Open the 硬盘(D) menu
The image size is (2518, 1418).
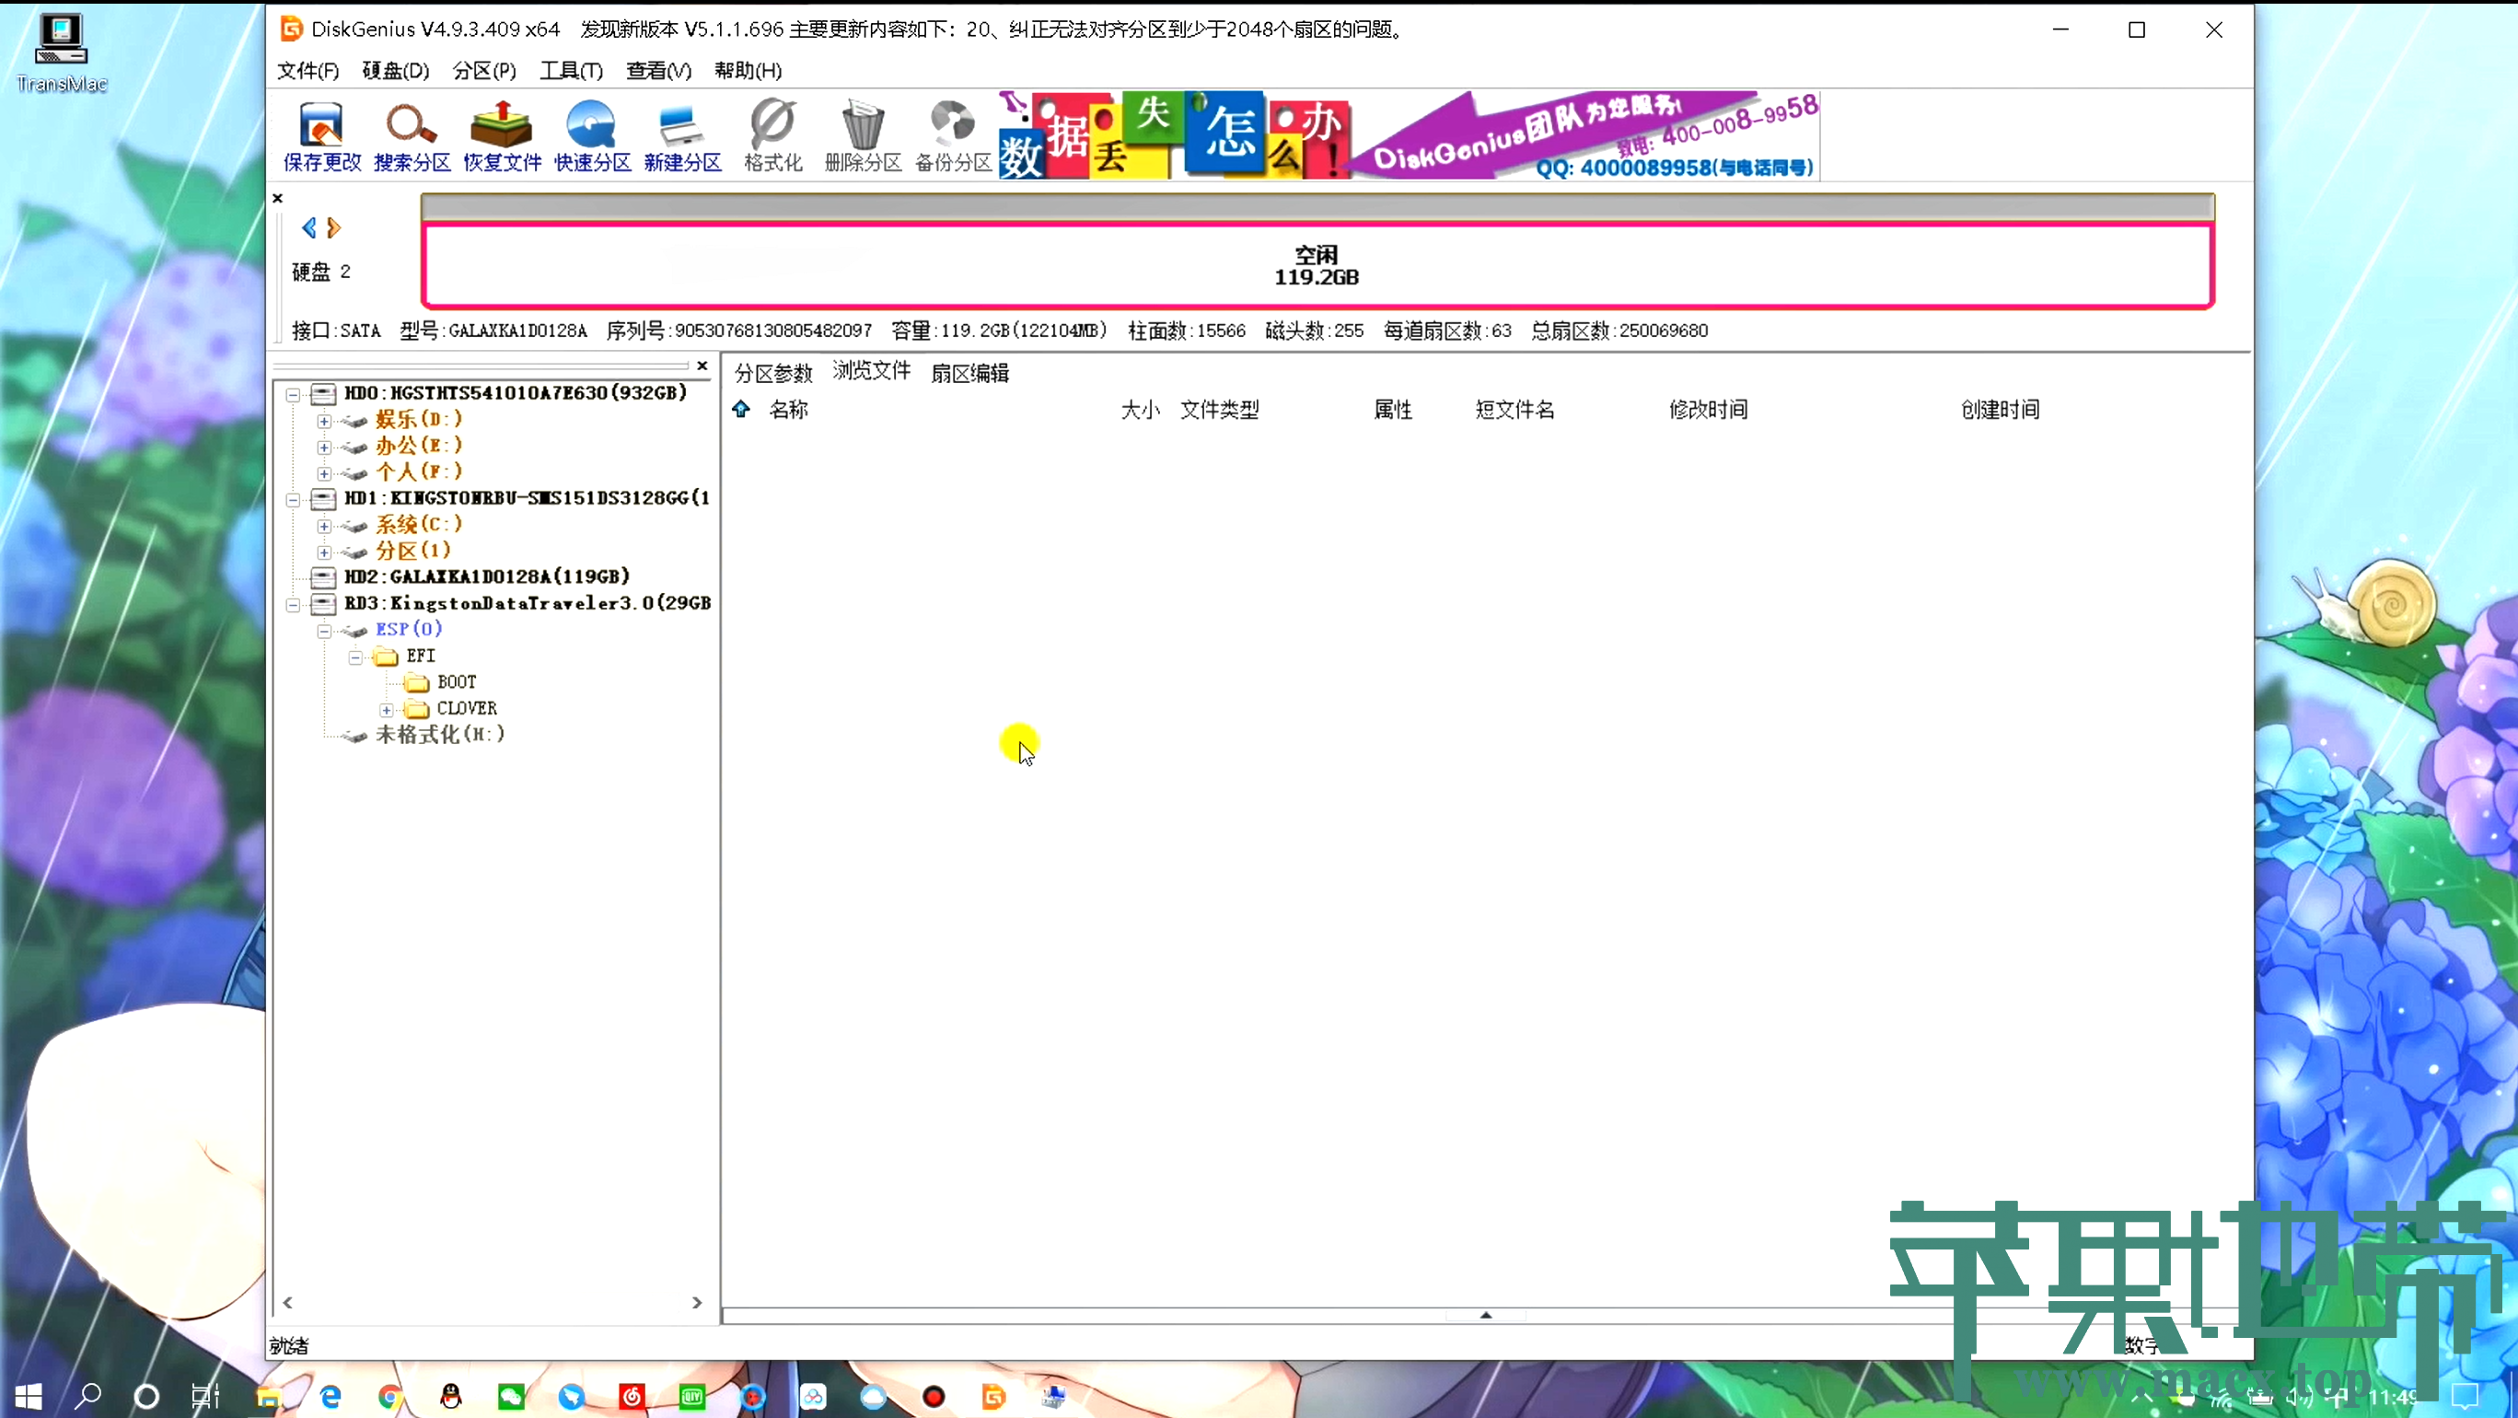pyautogui.click(x=395, y=70)
